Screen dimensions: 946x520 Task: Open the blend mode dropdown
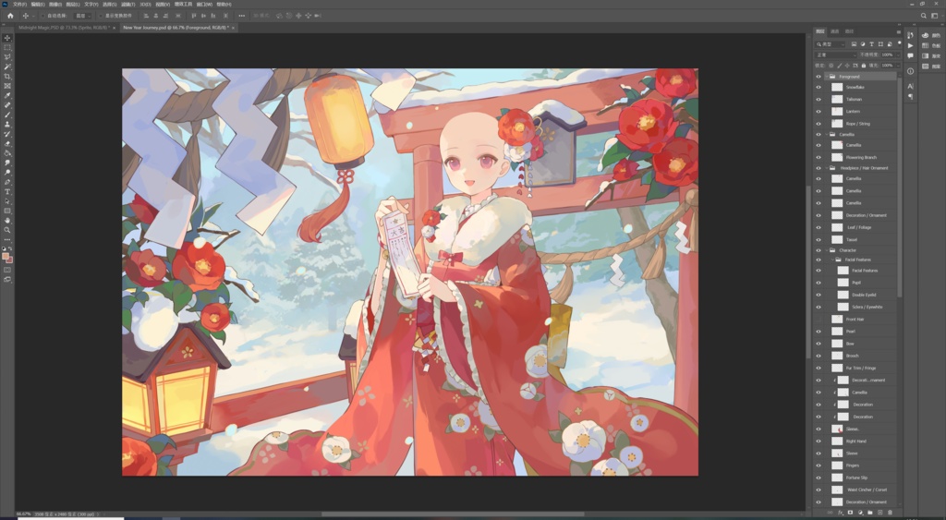835,54
